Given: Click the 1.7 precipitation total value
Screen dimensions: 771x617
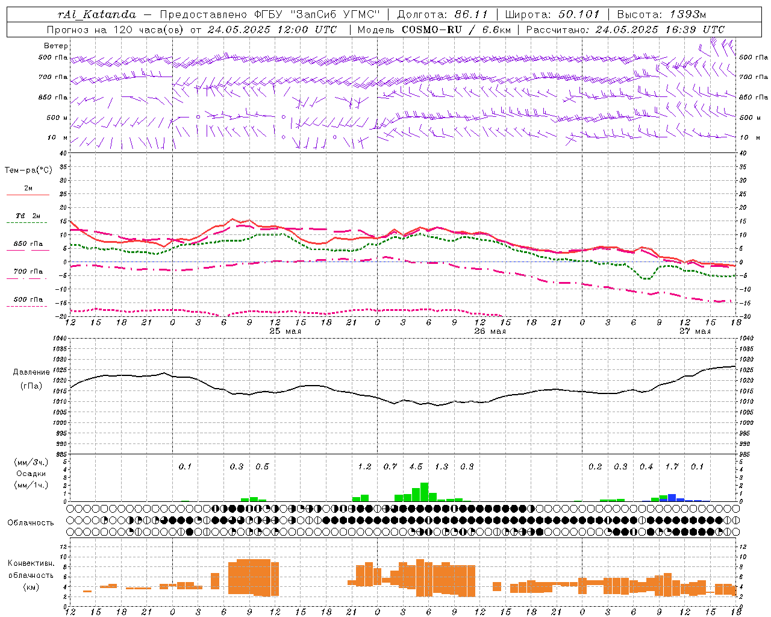Looking at the screenshot, I should point(672,467).
